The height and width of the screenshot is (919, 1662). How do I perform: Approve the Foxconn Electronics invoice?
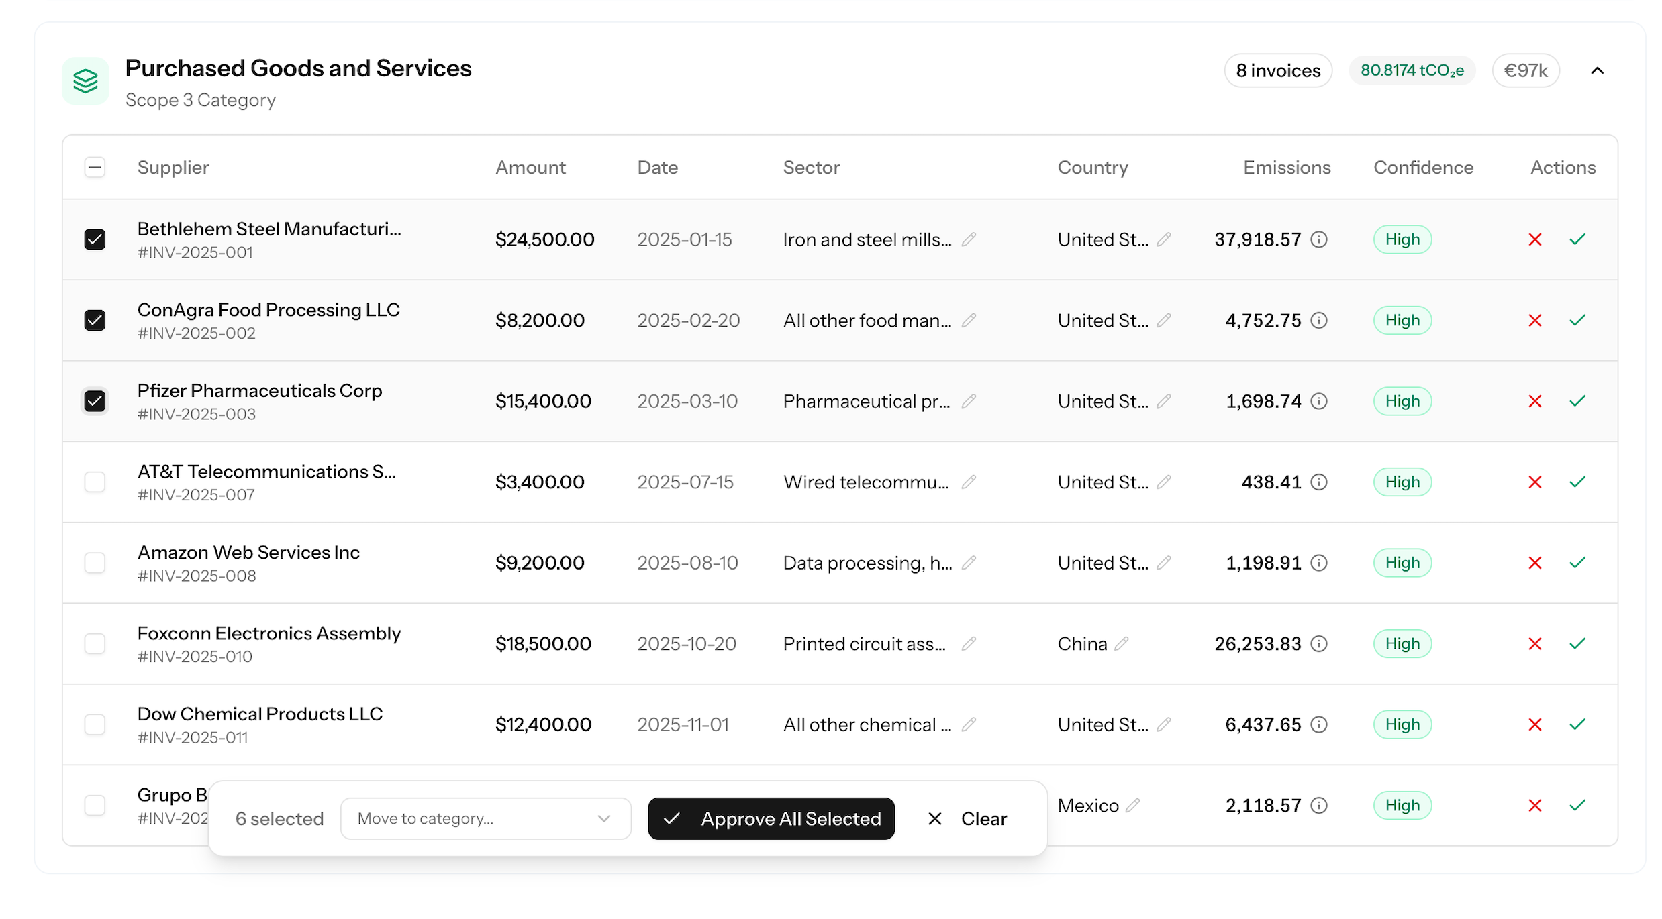(1577, 643)
